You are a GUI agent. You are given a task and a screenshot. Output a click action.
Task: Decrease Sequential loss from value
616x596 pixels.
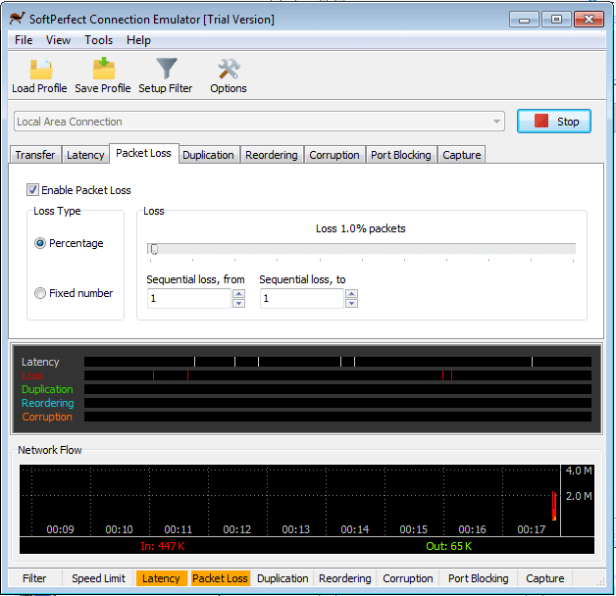239,303
